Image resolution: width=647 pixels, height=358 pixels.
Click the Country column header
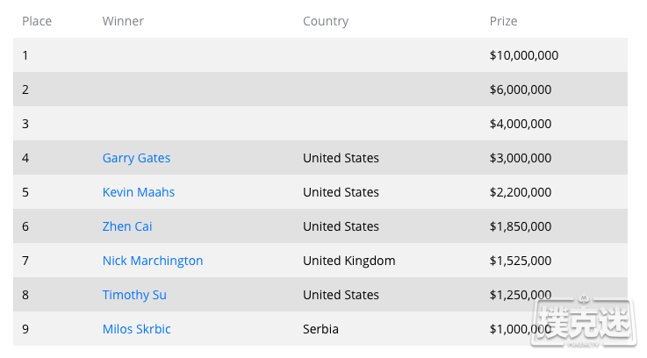326,21
